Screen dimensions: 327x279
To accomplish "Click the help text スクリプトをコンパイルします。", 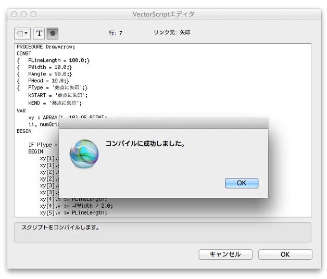I will pyautogui.click(x=60, y=227).
